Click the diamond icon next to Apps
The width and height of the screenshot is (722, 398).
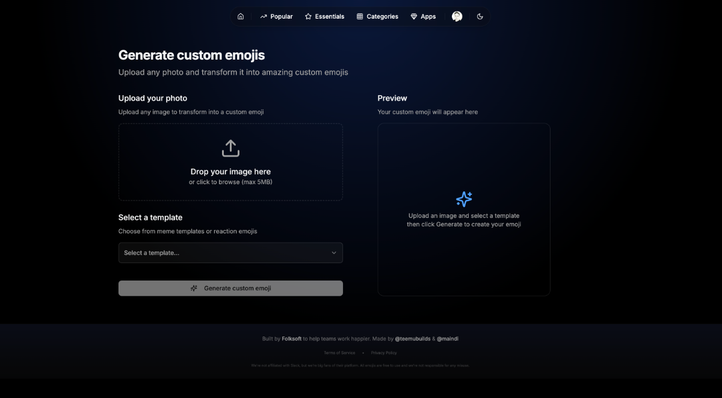pyautogui.click(x=414, y=17)
